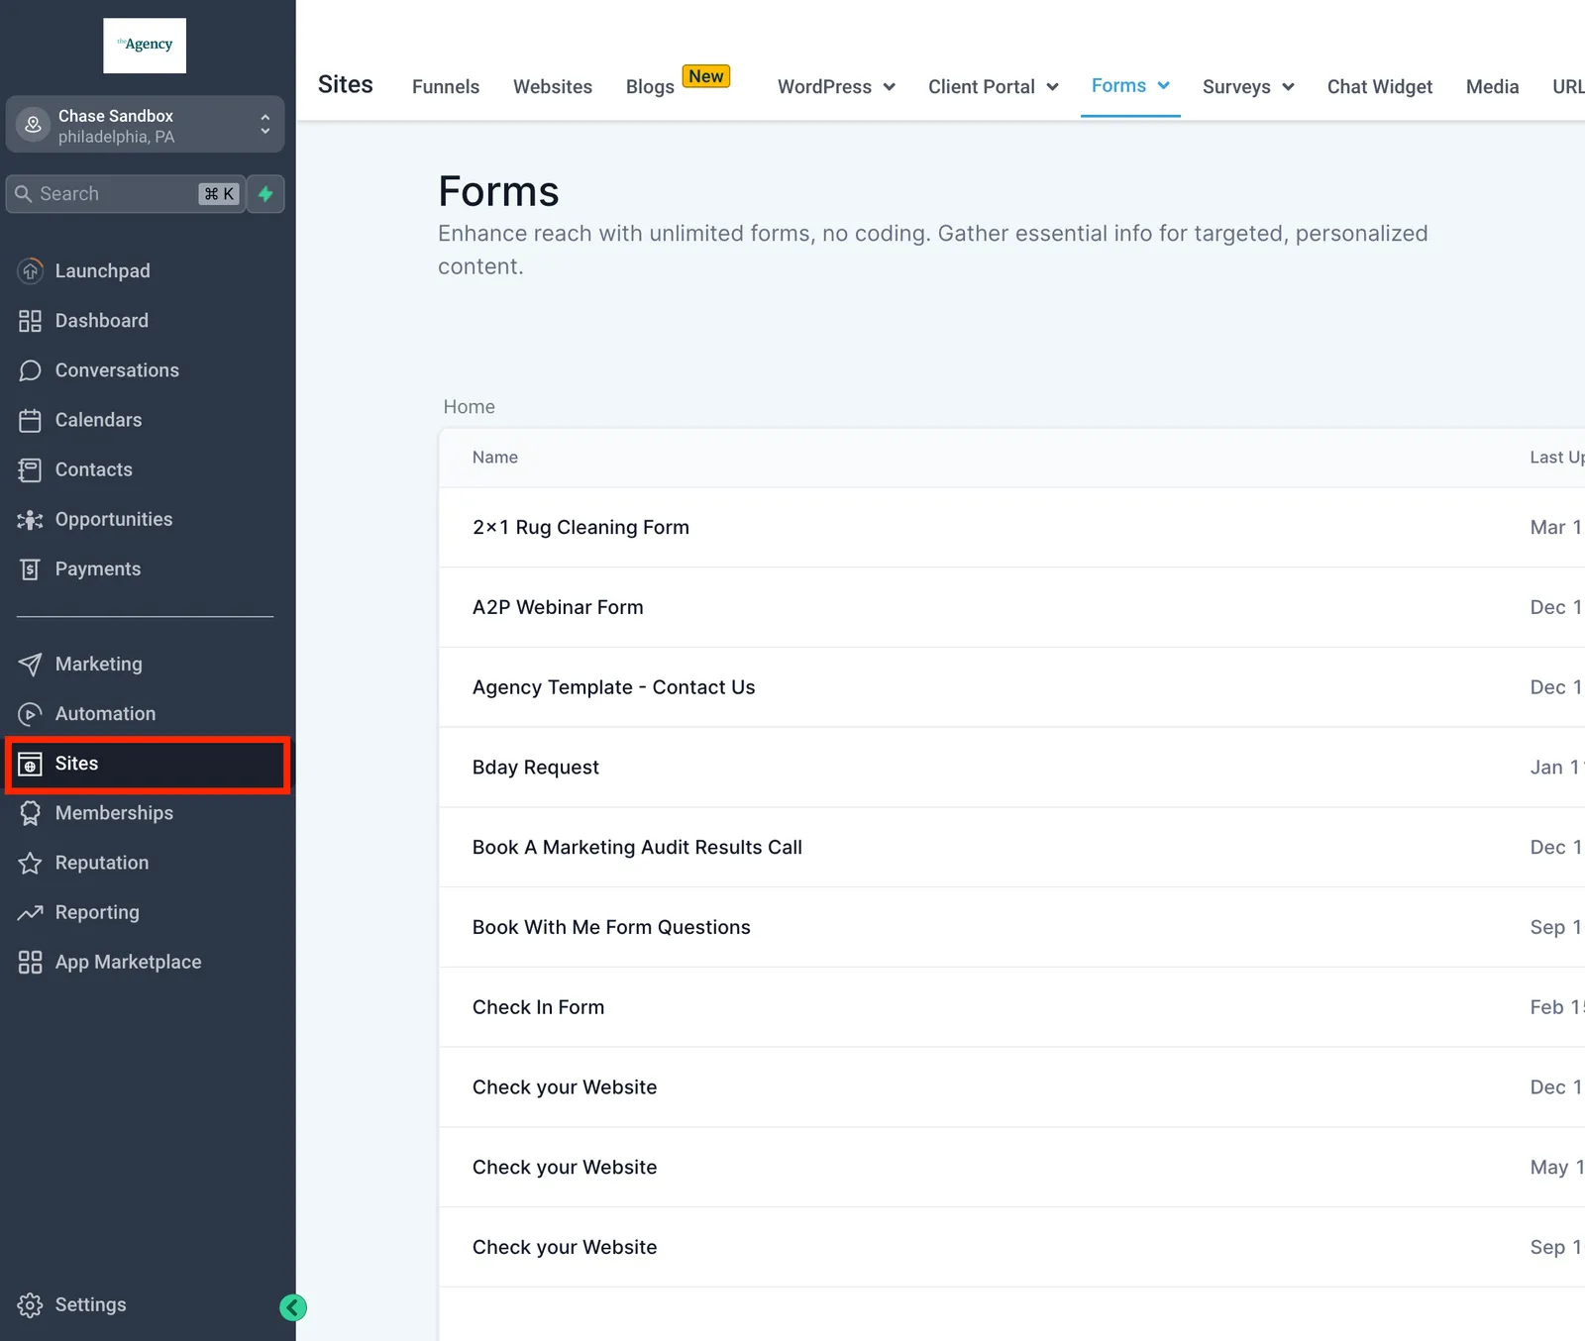This screenshot has width=1585, height=1341.
Task: Open Book A Marketing Audit Results Call
Action: [x=637, y=848]
